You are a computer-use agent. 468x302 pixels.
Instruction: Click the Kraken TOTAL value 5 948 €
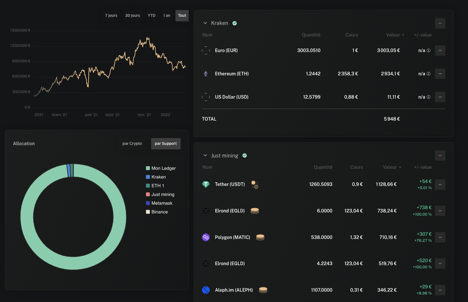click(392, 119)
